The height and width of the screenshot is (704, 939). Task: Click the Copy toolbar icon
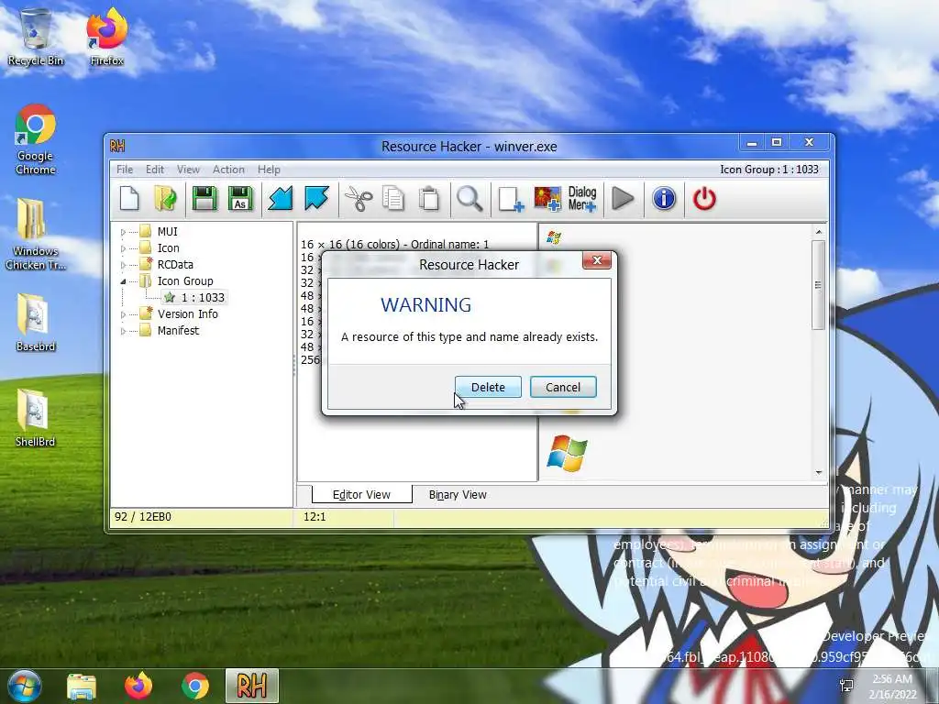393,199
